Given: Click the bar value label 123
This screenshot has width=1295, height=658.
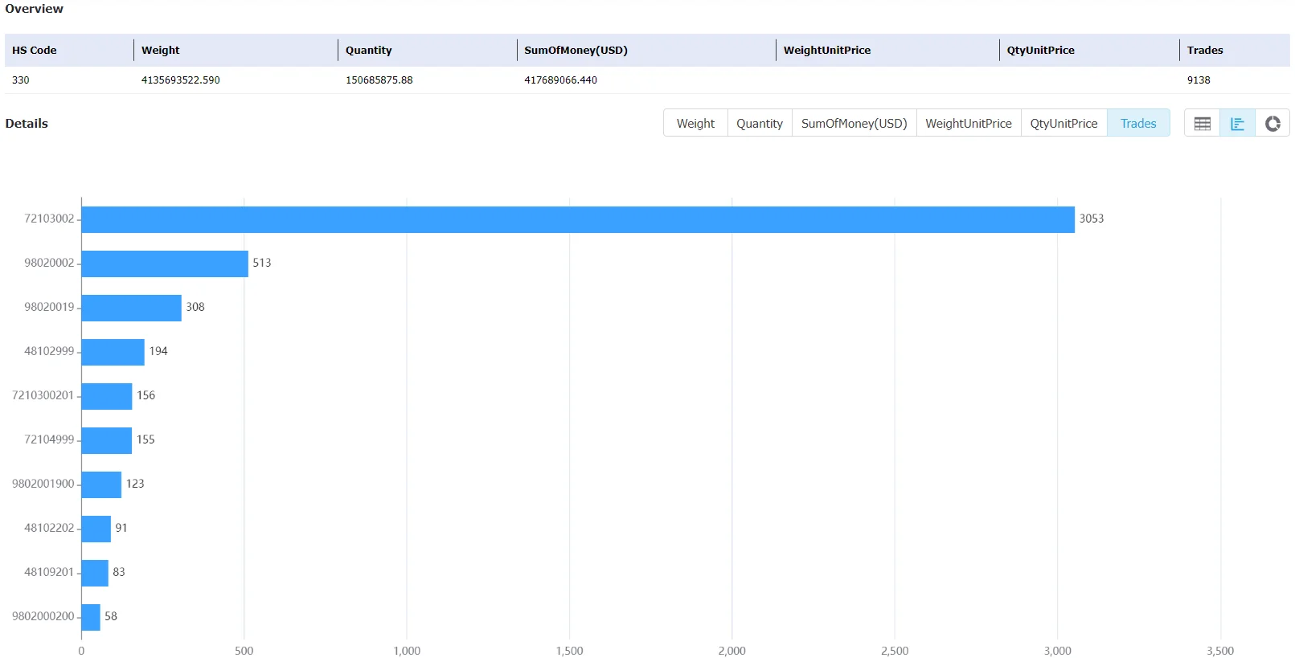Looking at the screenshot, I should pos(135,484).
